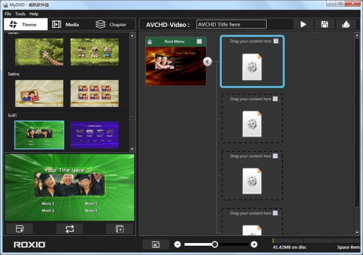Click the 41.42MB on disc text
The image size is (363, 255).
289,247
